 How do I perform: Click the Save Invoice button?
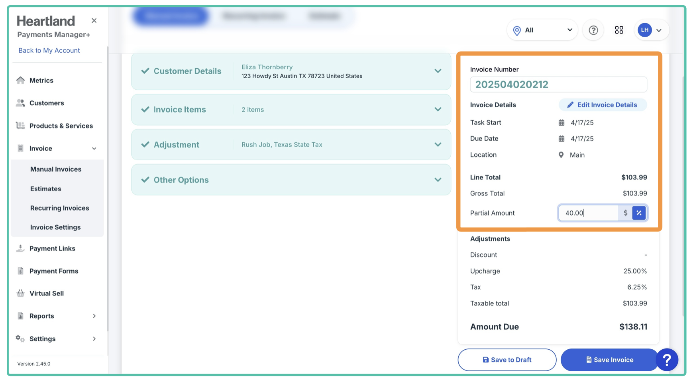[x=609, y=360]
